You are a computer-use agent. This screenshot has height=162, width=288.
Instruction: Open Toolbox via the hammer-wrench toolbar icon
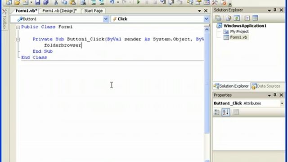(x=215, y=2)
